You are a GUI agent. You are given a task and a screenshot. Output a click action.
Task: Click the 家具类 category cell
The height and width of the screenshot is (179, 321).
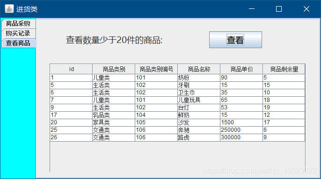click(114, 122)
